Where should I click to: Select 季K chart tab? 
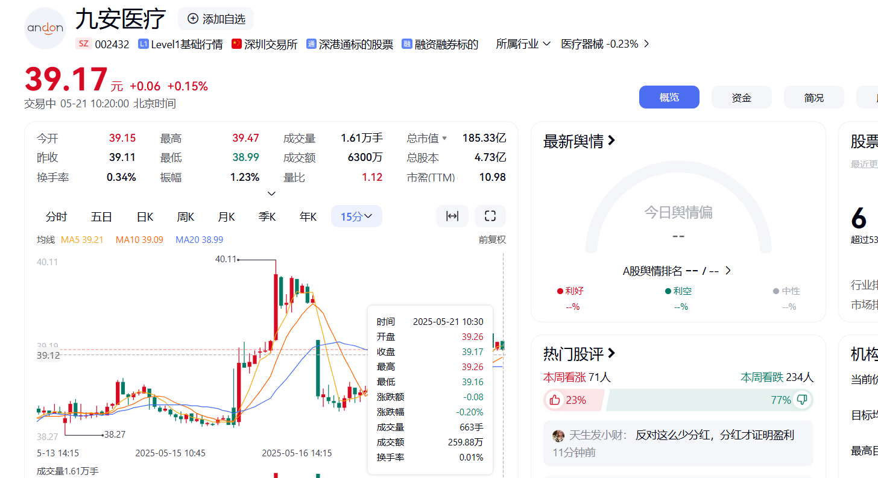[267, 216]
